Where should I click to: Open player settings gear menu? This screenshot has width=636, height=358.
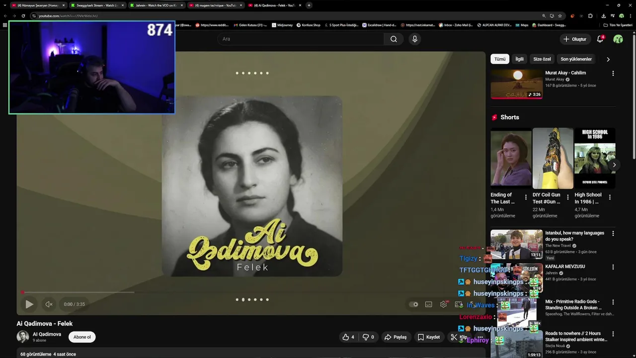[443, 304]
